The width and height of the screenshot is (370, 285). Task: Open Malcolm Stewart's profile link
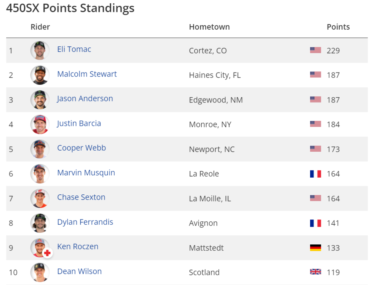click(87, 74)
